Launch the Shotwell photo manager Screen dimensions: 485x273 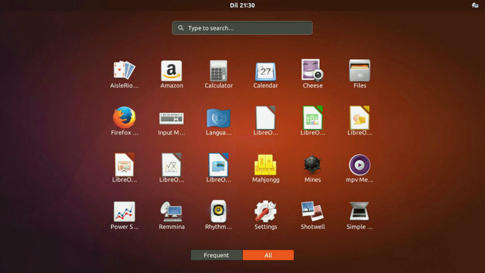click(x=312, y=212)
